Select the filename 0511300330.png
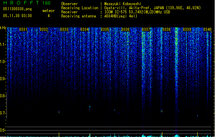The height and width of the screenshot is (137, 215). click(17, 9)
